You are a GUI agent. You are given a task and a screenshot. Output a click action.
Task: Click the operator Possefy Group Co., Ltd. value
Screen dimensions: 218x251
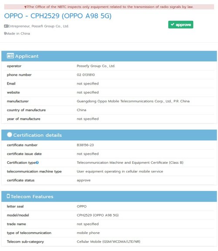click(96, 66)
